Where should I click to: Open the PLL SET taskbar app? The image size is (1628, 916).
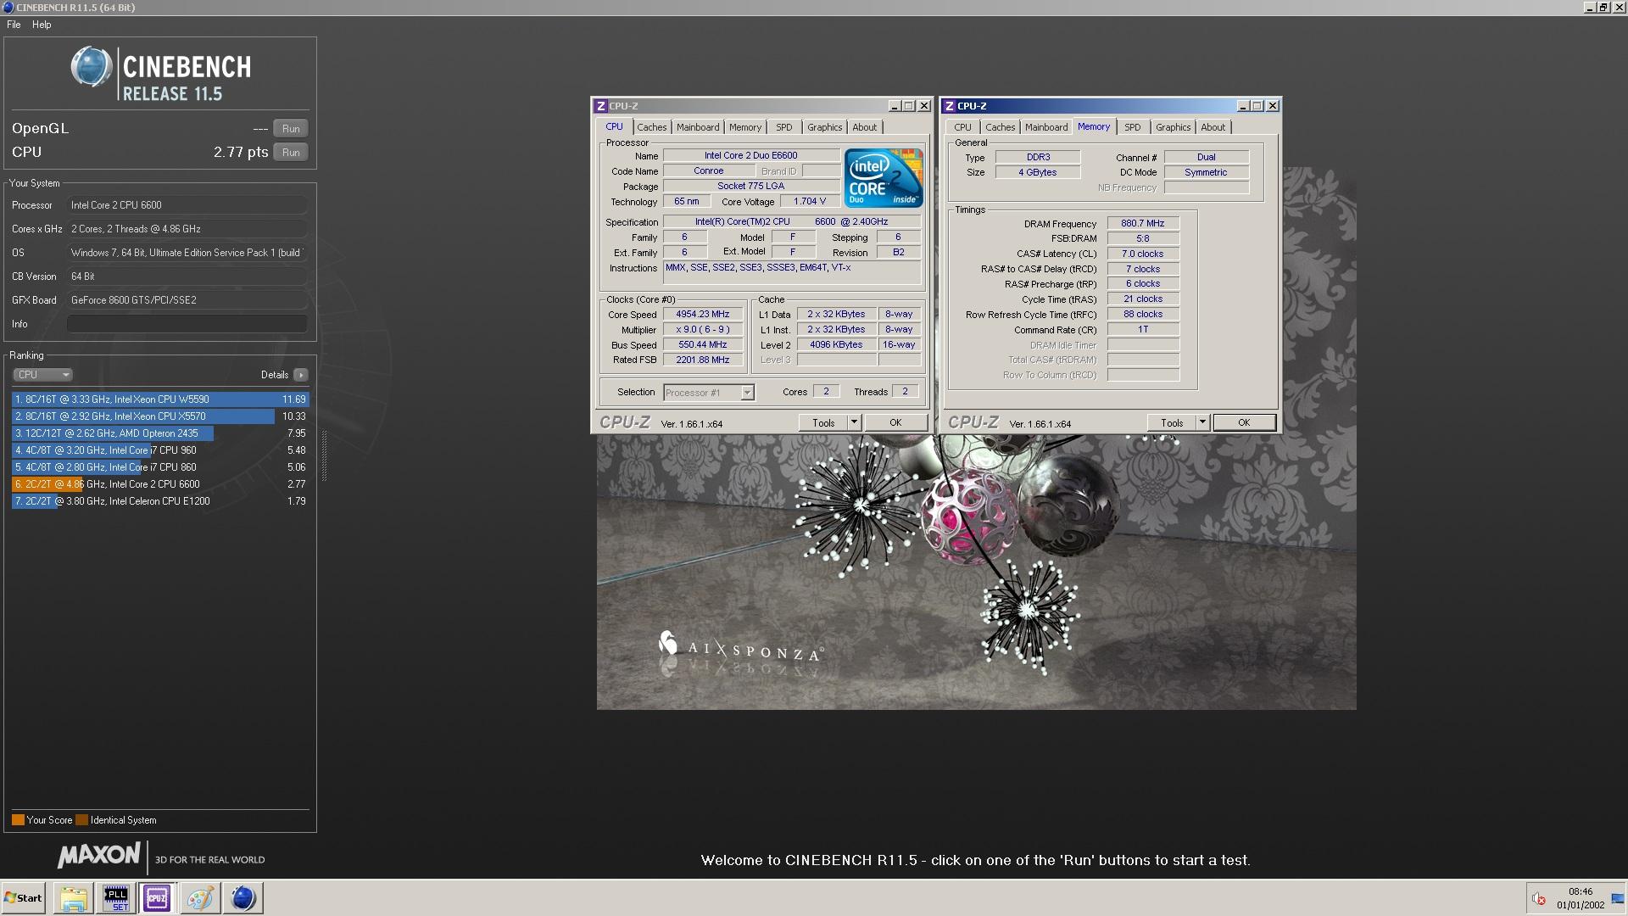point(115,898)
